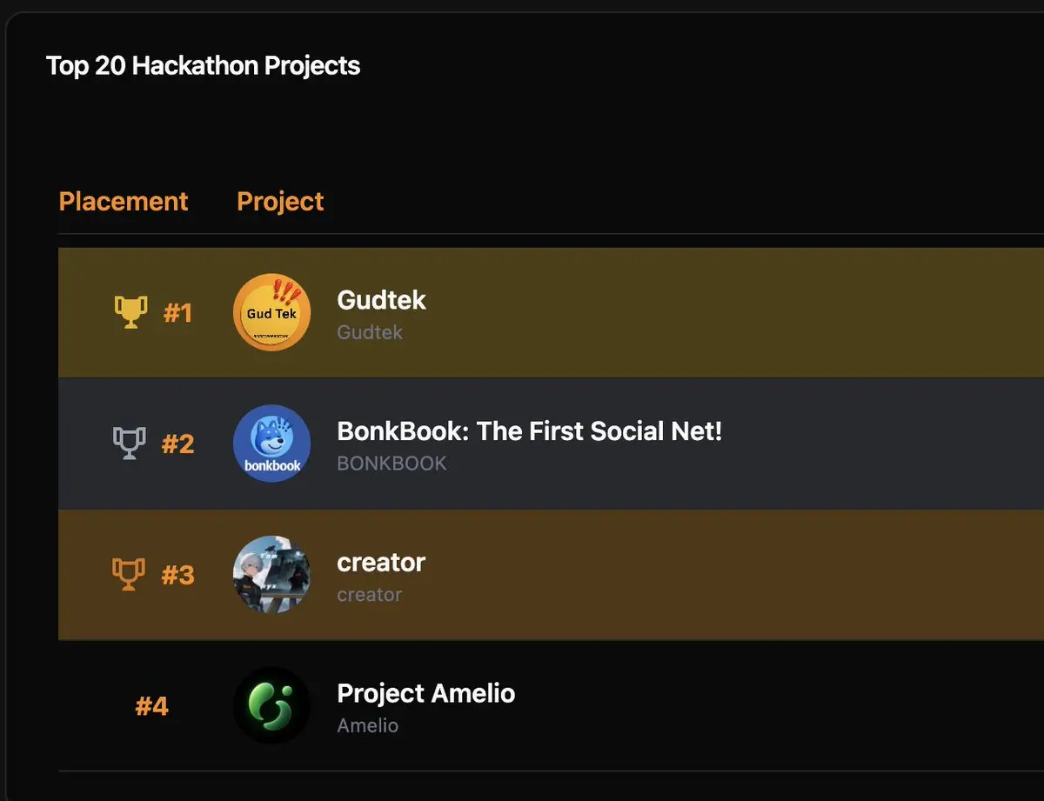Click the green Amelio logo icon
The height and width of the screenshot is (801, 1044).
[272, 705]
